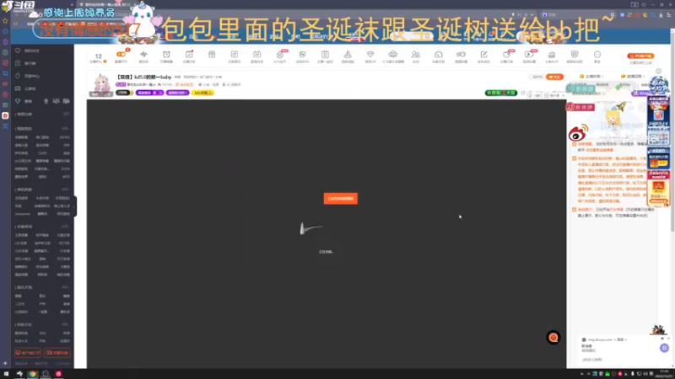Select the CS:GO category
This screenshot has width=675, height=379.
point(42,153)
